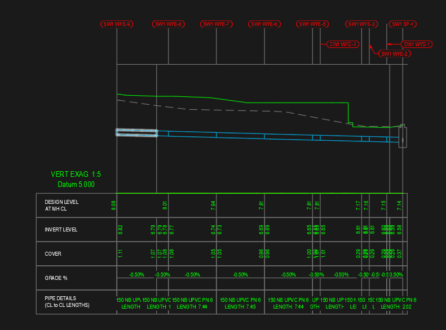Select the DESIGN LEVEL AT MH CL heading
Viewport: 446px width, 330px height.
61,206
